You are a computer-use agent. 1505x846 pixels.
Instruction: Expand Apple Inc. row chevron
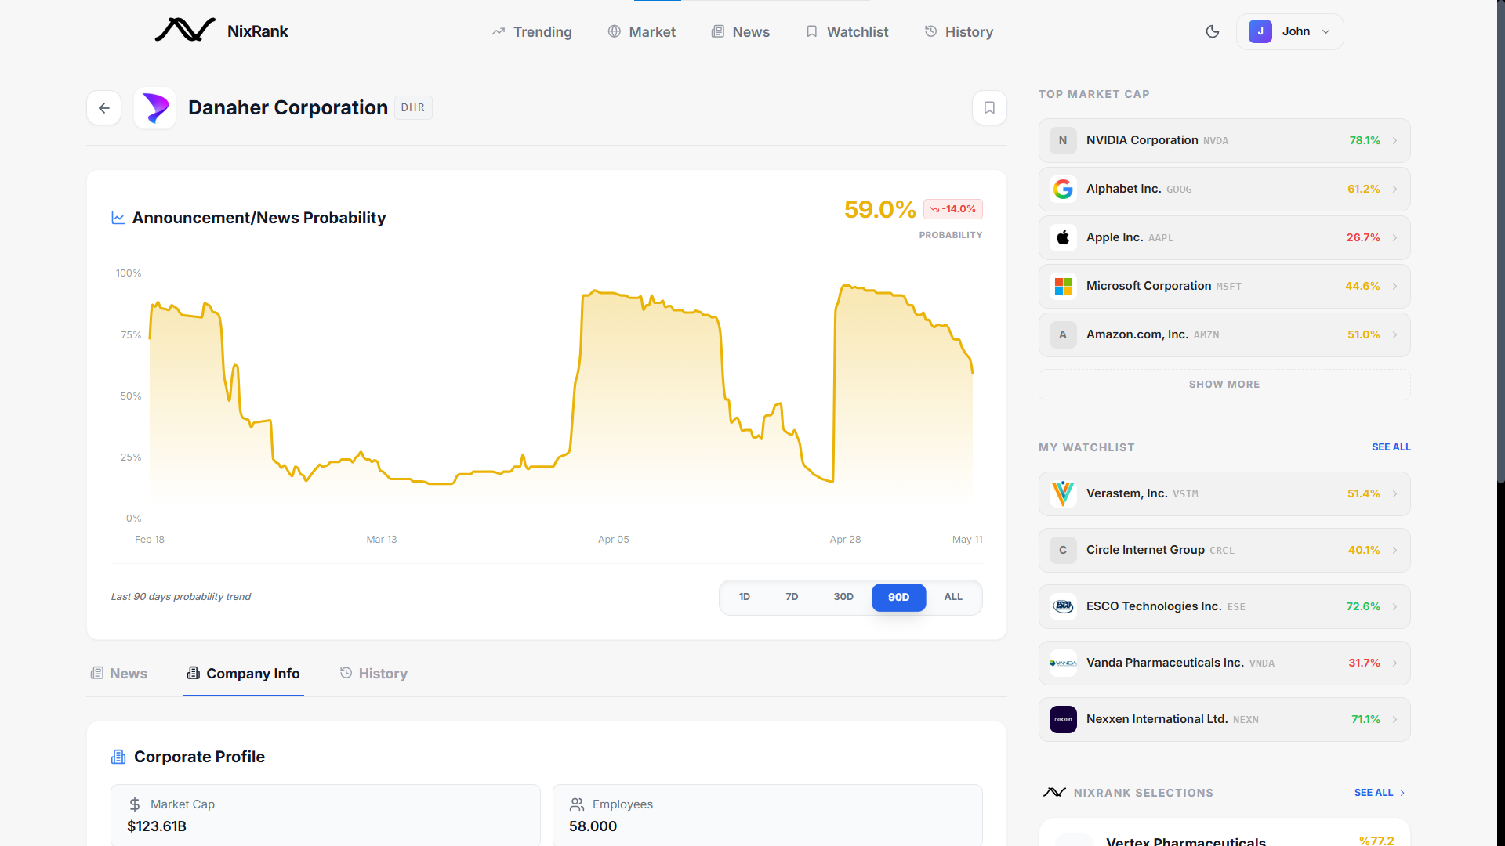pos(1394,238)
